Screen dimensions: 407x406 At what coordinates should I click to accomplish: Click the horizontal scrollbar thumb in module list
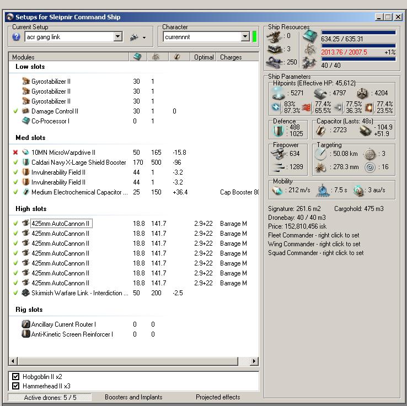click(128, 361)
